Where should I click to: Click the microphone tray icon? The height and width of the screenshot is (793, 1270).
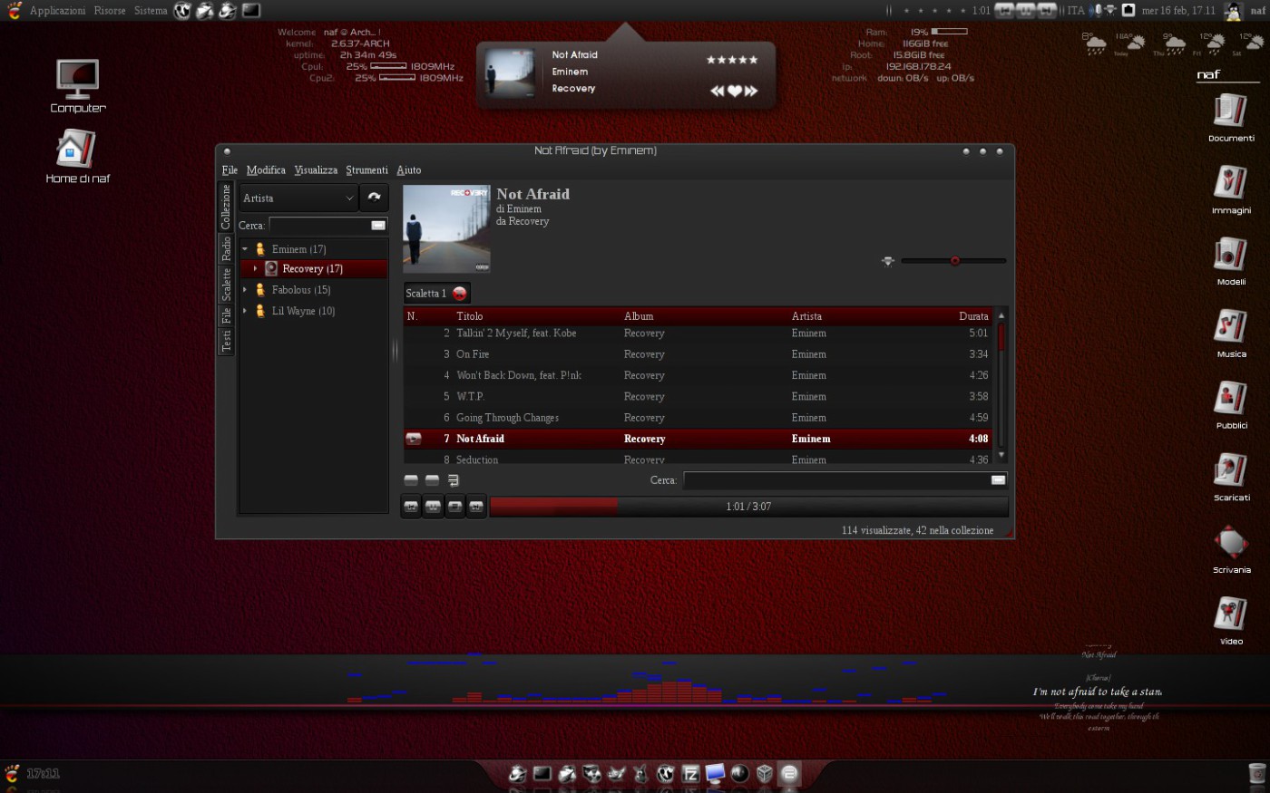pos(1096,10)
